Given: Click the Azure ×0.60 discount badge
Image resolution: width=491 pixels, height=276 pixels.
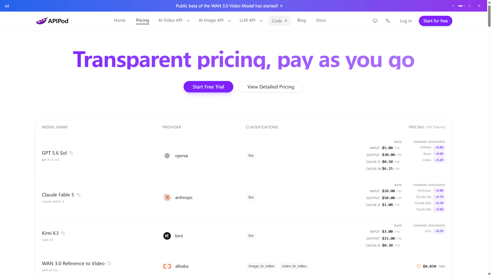Looking at the screenshot, I should click(439, 154).
